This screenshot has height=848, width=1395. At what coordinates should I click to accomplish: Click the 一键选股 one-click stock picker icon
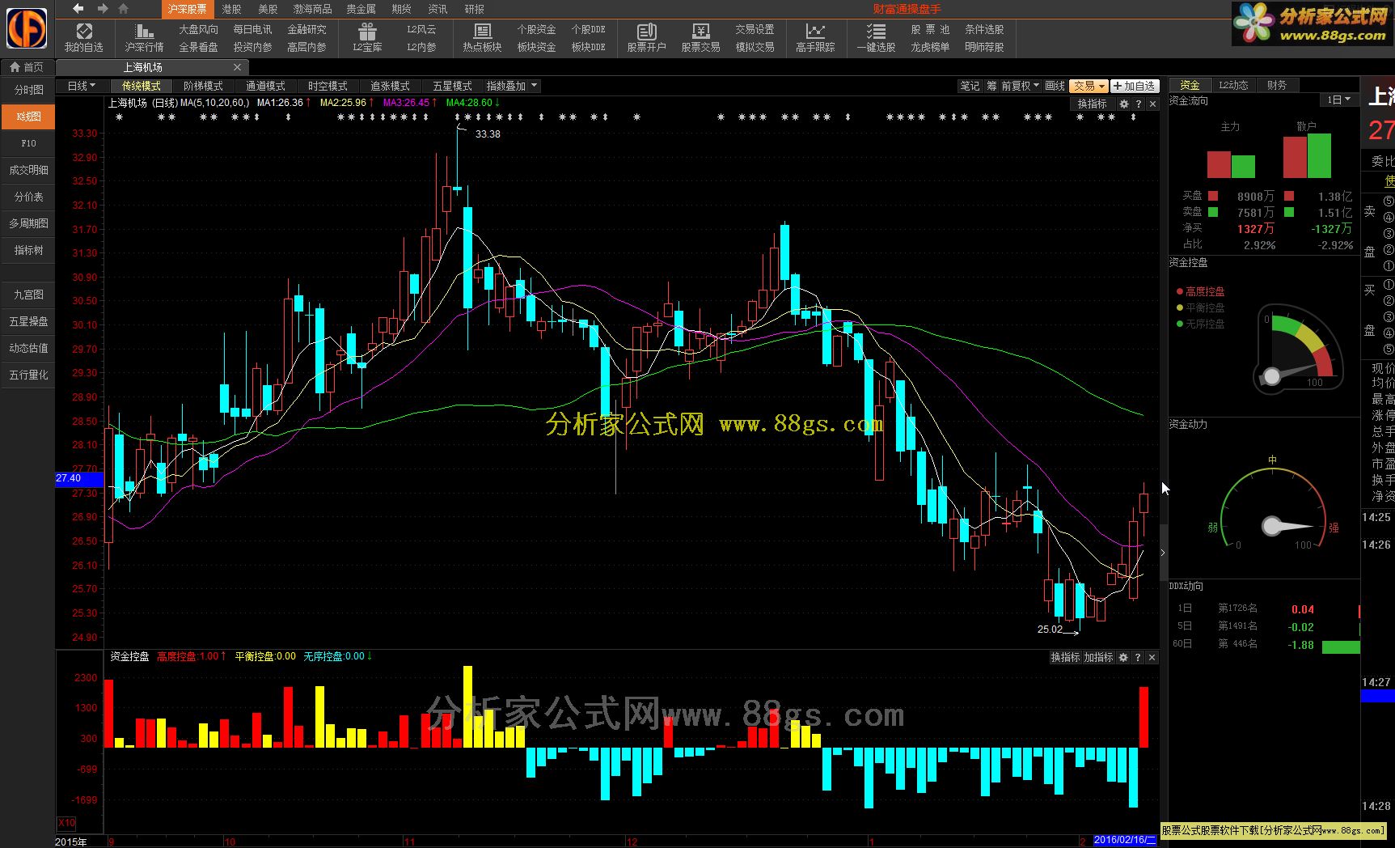point(876,38)
